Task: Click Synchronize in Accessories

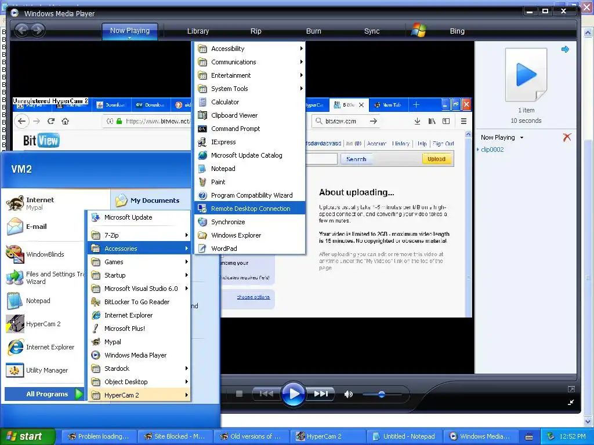Action: 250,222
